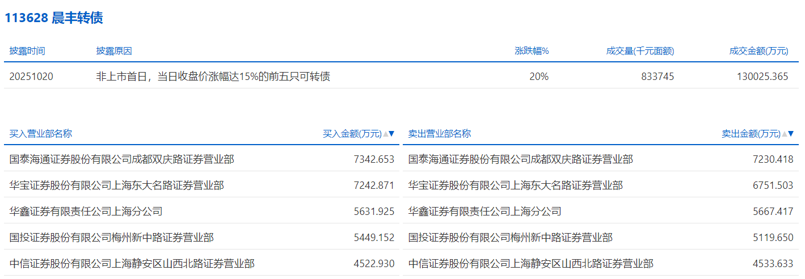Click ascending sort arrow beside 买入金额(万元)
The height and width of the screenshot is (279, 805).
385,134
